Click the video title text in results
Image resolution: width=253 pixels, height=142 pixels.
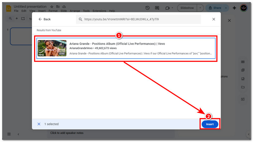(x=117, y=44)
